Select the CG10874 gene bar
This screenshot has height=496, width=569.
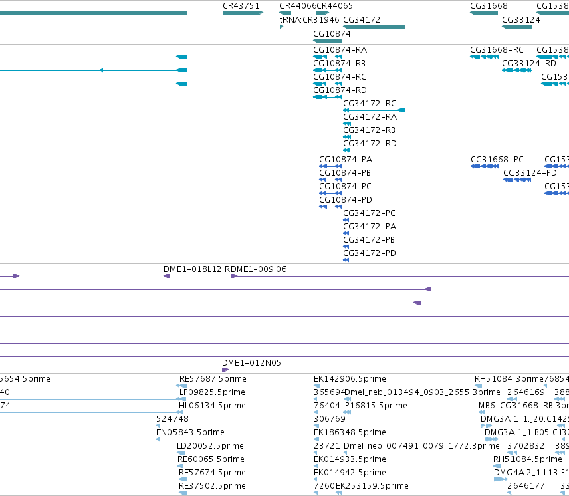point(328,41)
